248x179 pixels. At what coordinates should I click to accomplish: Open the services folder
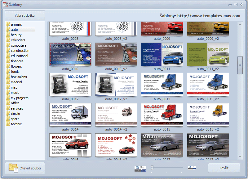point(15,108)
